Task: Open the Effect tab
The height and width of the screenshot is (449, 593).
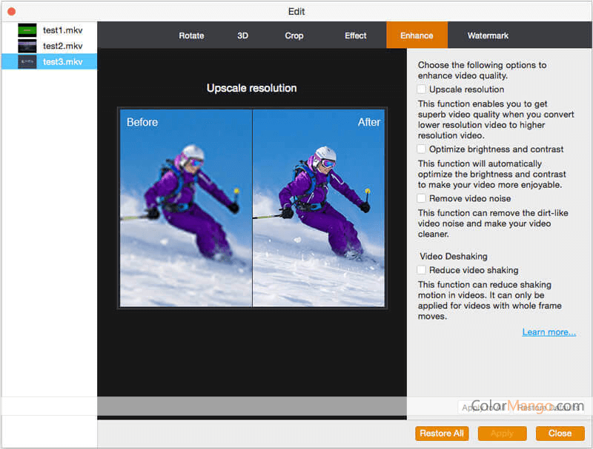Action: (356, 36)
